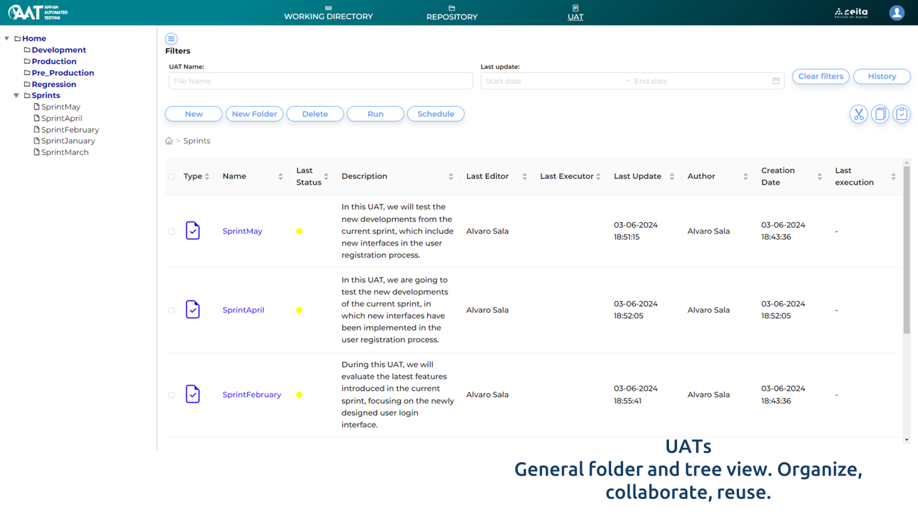Sort table by Type column arrows

(x=207, y=176)
